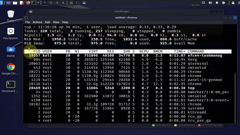Launch the text editor panel icon

22,3
